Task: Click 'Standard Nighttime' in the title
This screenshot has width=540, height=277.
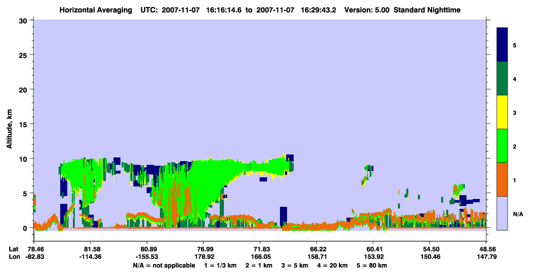Action: (x=427, y=10)
